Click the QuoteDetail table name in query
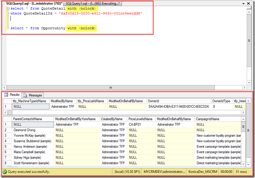 click(x=53, y=9)
